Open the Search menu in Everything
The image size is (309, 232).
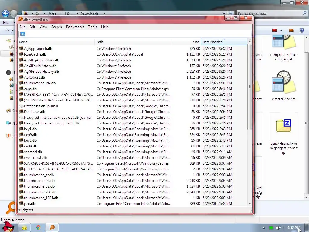click(56, 27)
